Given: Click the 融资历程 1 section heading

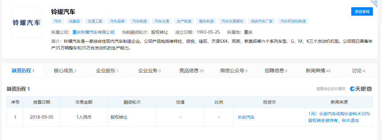Looking at the screenshot, I should coord(18,89).
